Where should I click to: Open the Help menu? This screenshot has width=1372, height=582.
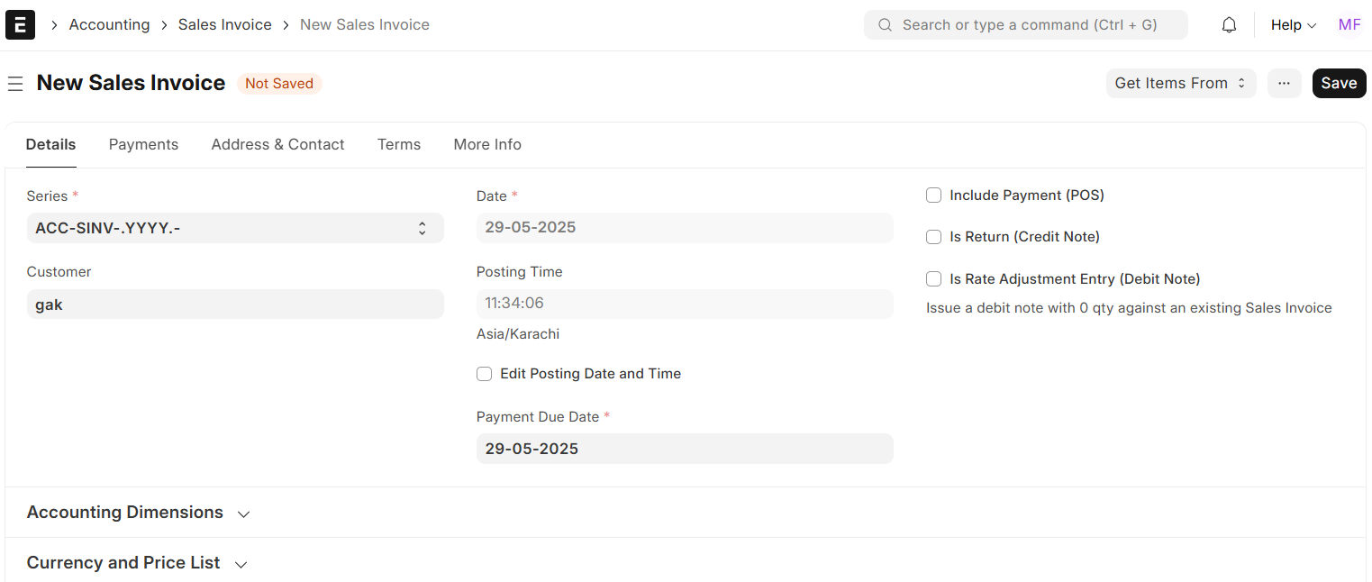pyautogui.click(x=1293, y=25)
